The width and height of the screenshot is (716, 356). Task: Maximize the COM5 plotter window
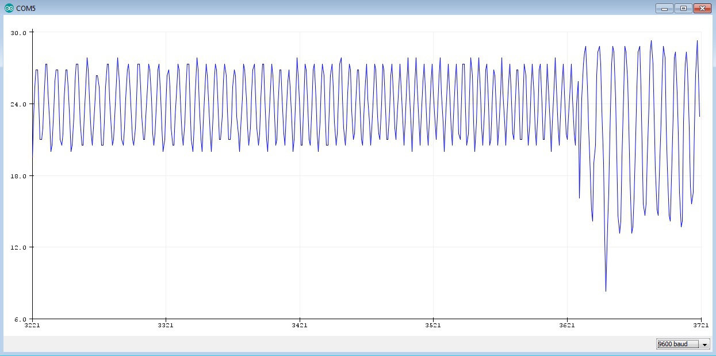[683, 8]
